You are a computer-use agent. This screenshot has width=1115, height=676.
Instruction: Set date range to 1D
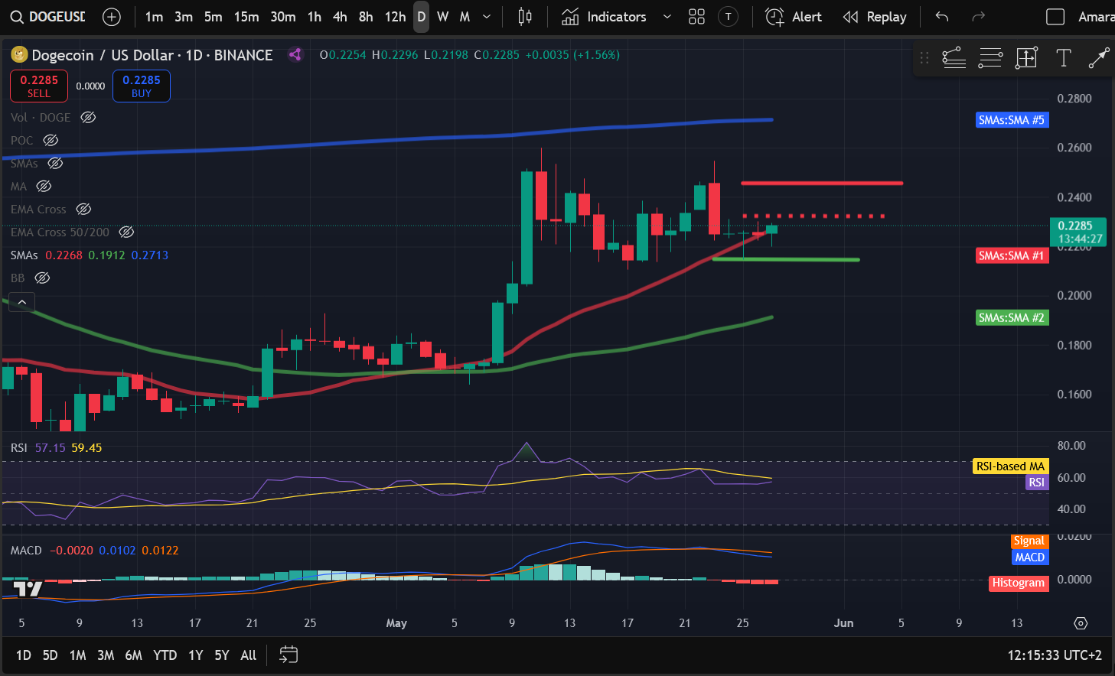[24, 655]
